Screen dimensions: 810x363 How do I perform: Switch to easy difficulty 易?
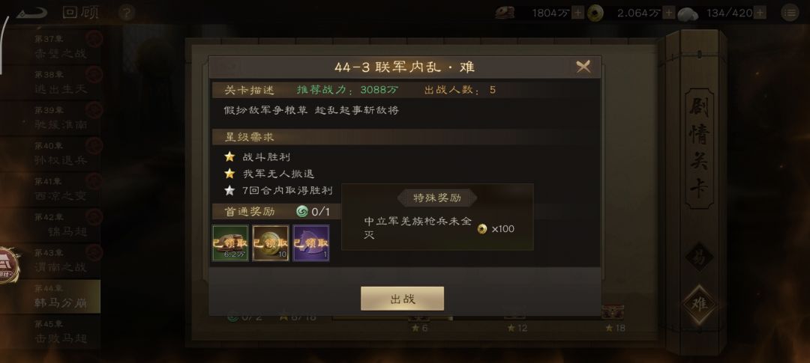(x=699, y=257)
